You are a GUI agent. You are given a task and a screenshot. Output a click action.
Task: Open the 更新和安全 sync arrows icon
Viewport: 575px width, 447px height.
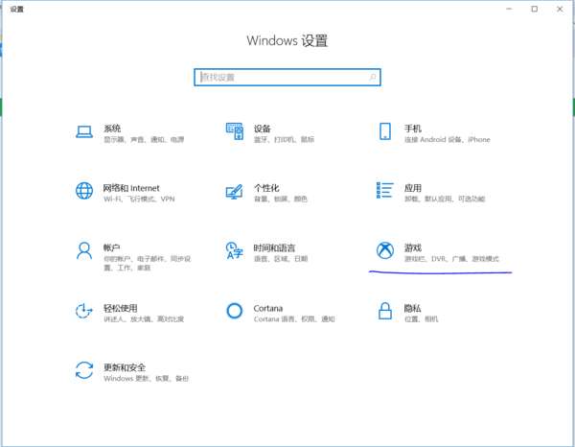click(x=84, y=370)
